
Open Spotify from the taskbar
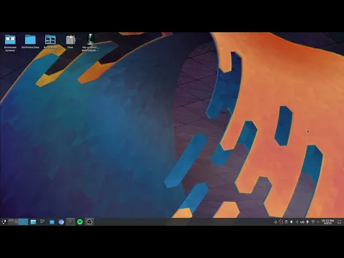tap(80, 222)
